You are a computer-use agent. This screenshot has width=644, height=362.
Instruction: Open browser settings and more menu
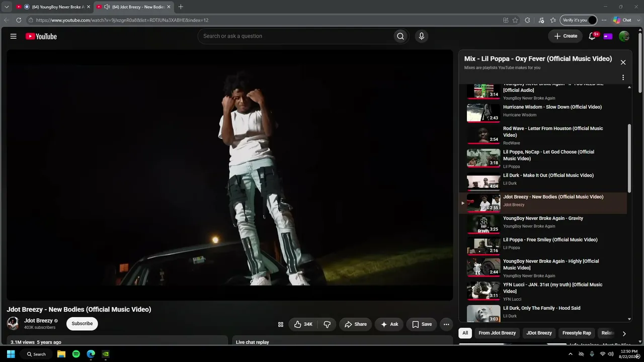[x=604, y=20]
